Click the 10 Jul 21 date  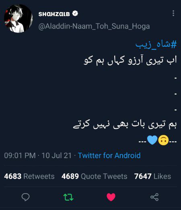tap(56, 156)
